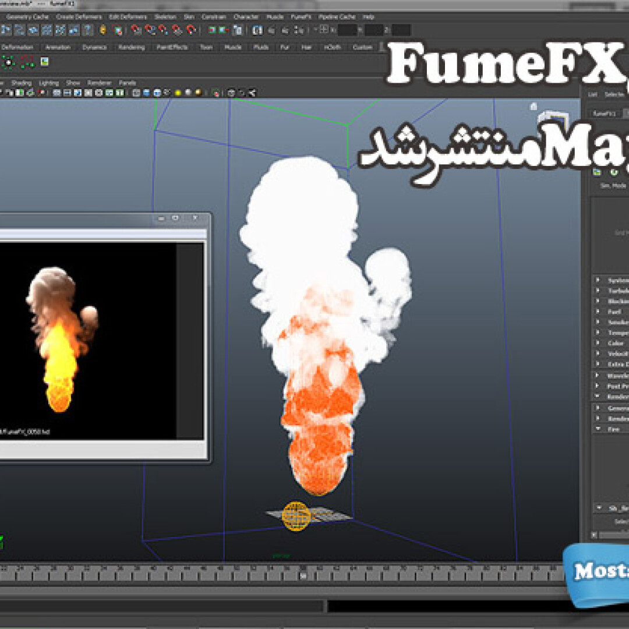Click the yellow light bulb icon in viewport toolbar
The width and height of the screenshot is (629, 629).
point(199,93)
